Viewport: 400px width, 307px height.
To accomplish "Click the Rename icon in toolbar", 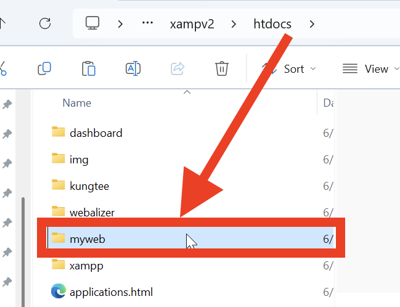I will (133, 68).
